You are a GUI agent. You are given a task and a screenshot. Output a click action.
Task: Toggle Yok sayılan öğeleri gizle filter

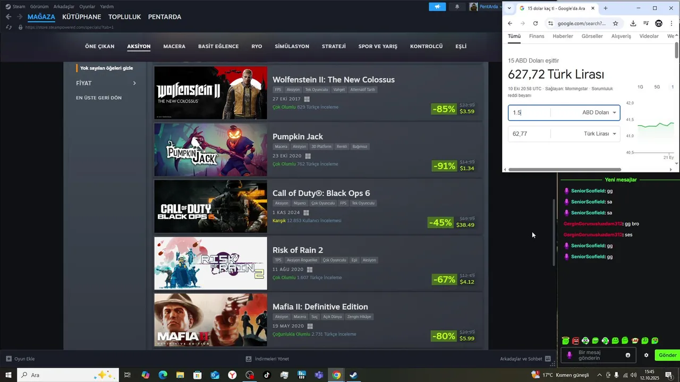click(x=106, y=68)
